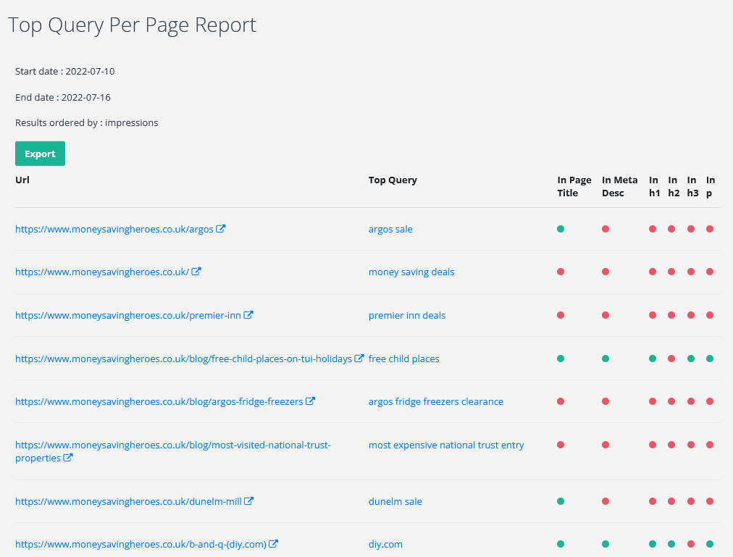The height and width of the screenshot is (557, 733).
Task: Open external icon after national-trust-properties URL
Action: click(68, 458)
